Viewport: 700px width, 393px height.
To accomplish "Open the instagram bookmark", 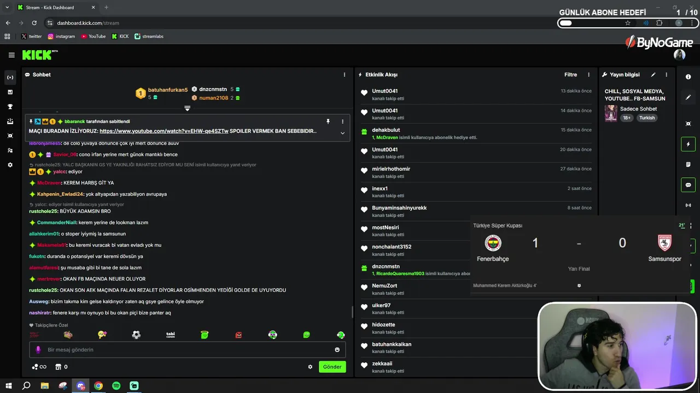I will (61, 37).
